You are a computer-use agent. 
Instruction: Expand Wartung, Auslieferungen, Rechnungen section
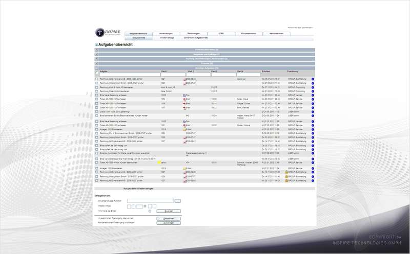[x=96, y=59]
